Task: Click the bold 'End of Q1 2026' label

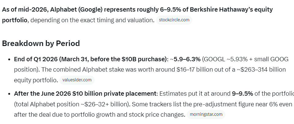Action: click(x=36, y=59)
